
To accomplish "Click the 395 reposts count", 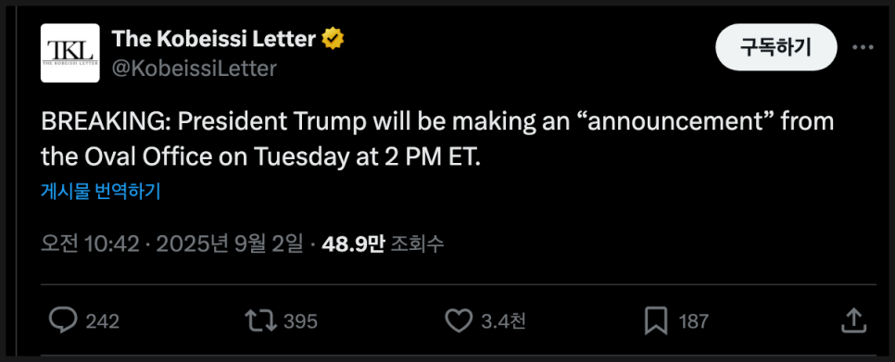I will click(300, 321).
